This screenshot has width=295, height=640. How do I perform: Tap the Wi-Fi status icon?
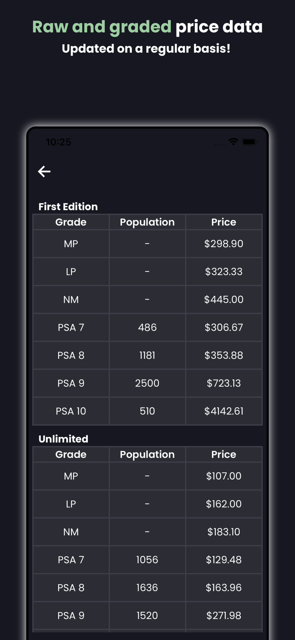(x=233, y=142)
